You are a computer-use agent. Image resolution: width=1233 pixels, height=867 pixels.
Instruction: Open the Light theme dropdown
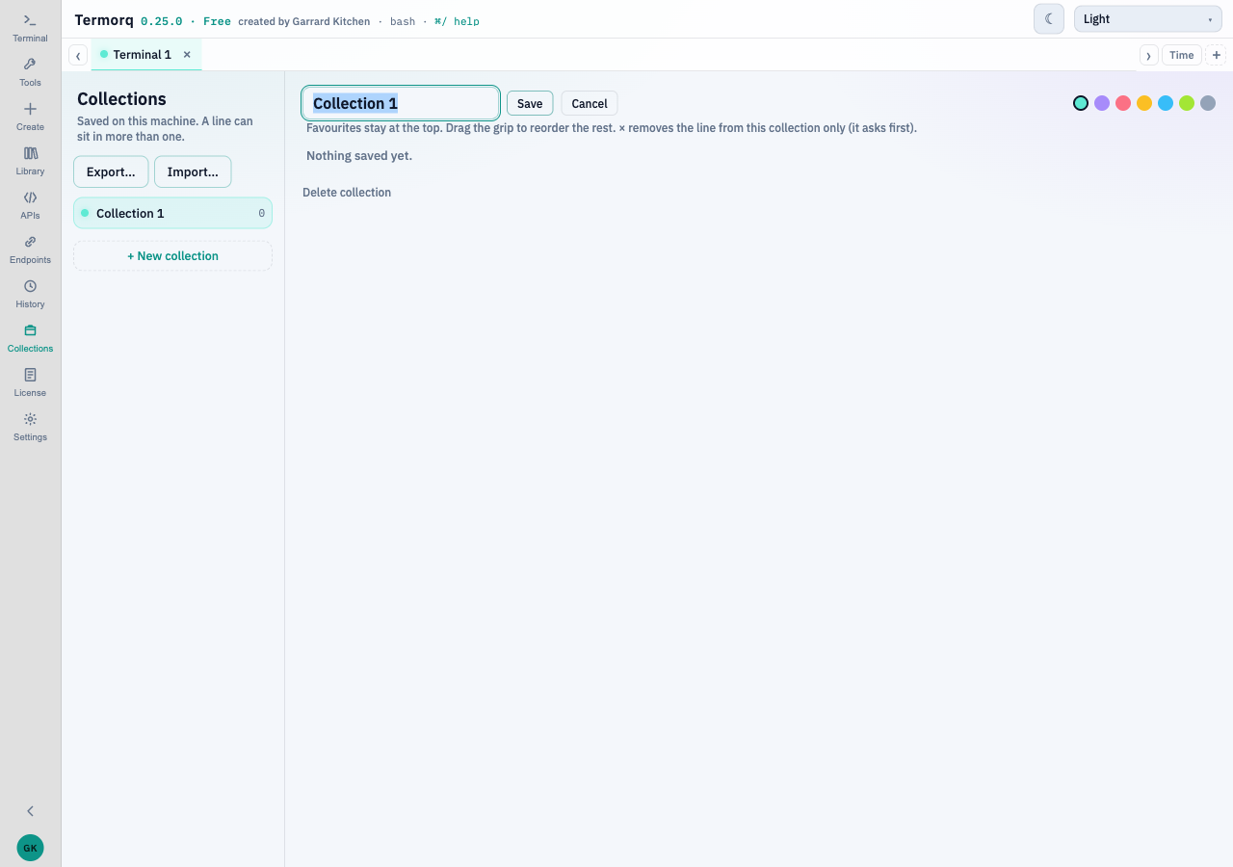tap(1148, 19)
